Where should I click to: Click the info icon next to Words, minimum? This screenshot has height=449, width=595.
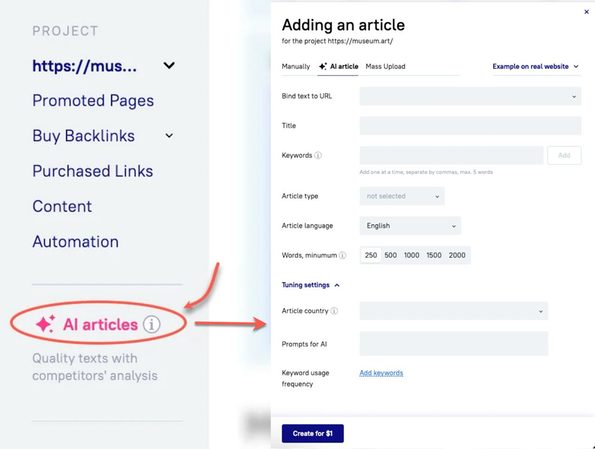pyautogui.click(x=343, y=255)
